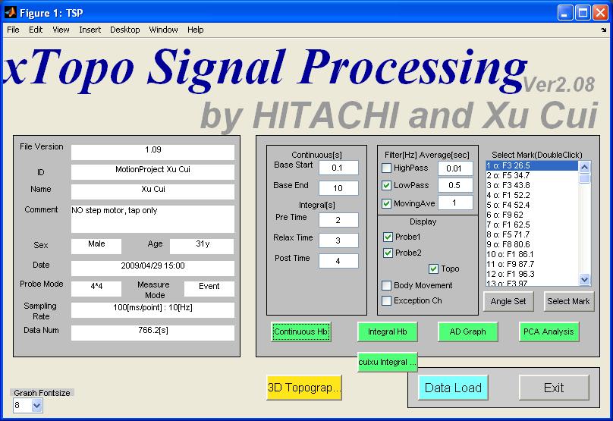Click the Comment field 'NO step motor, tap only'
Viewport: 613px width, 421px height.
(152, 219)
